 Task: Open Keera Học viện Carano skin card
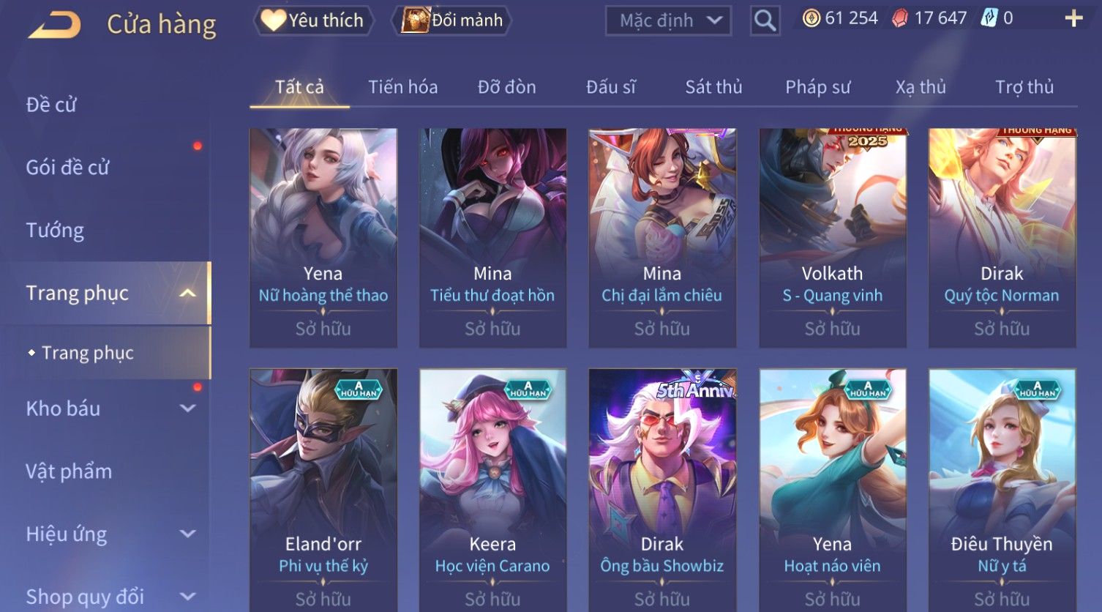tap(492, 490)
